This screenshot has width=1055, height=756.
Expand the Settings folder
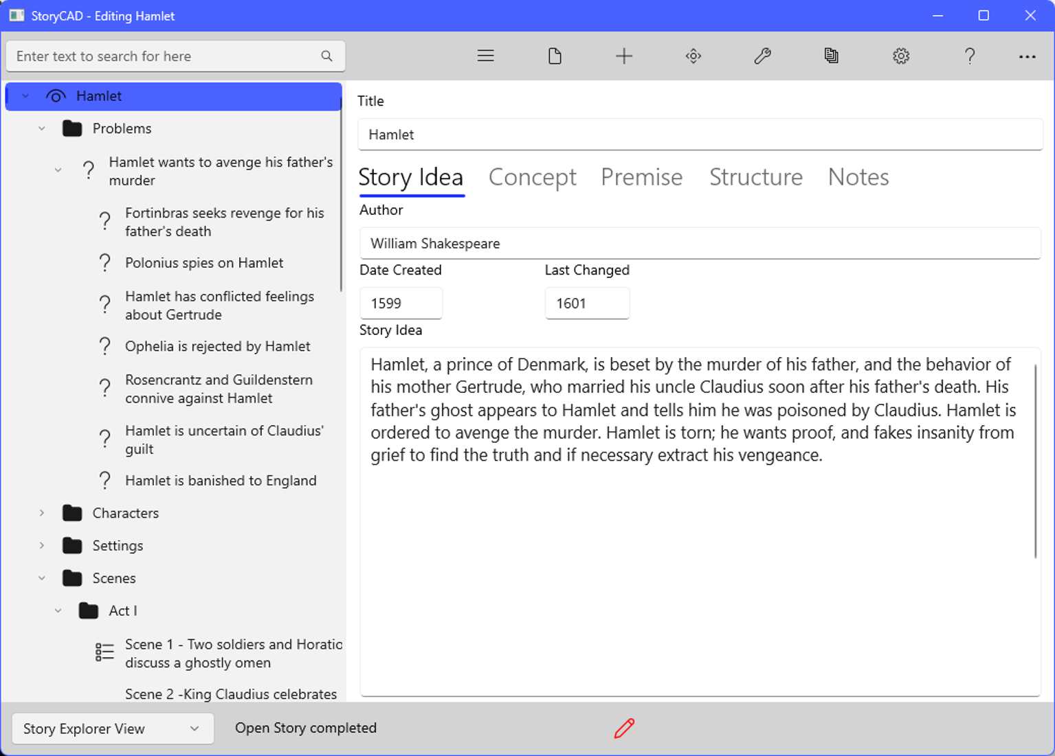pyautogui.click(x=42, y=545)
